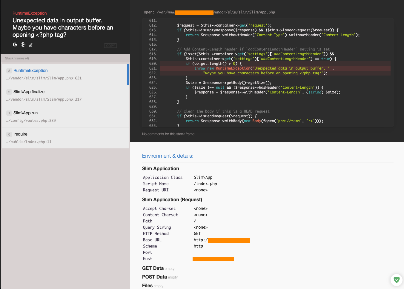
Task: Click the green AdGuard shield icon
Action: [396, 280]
